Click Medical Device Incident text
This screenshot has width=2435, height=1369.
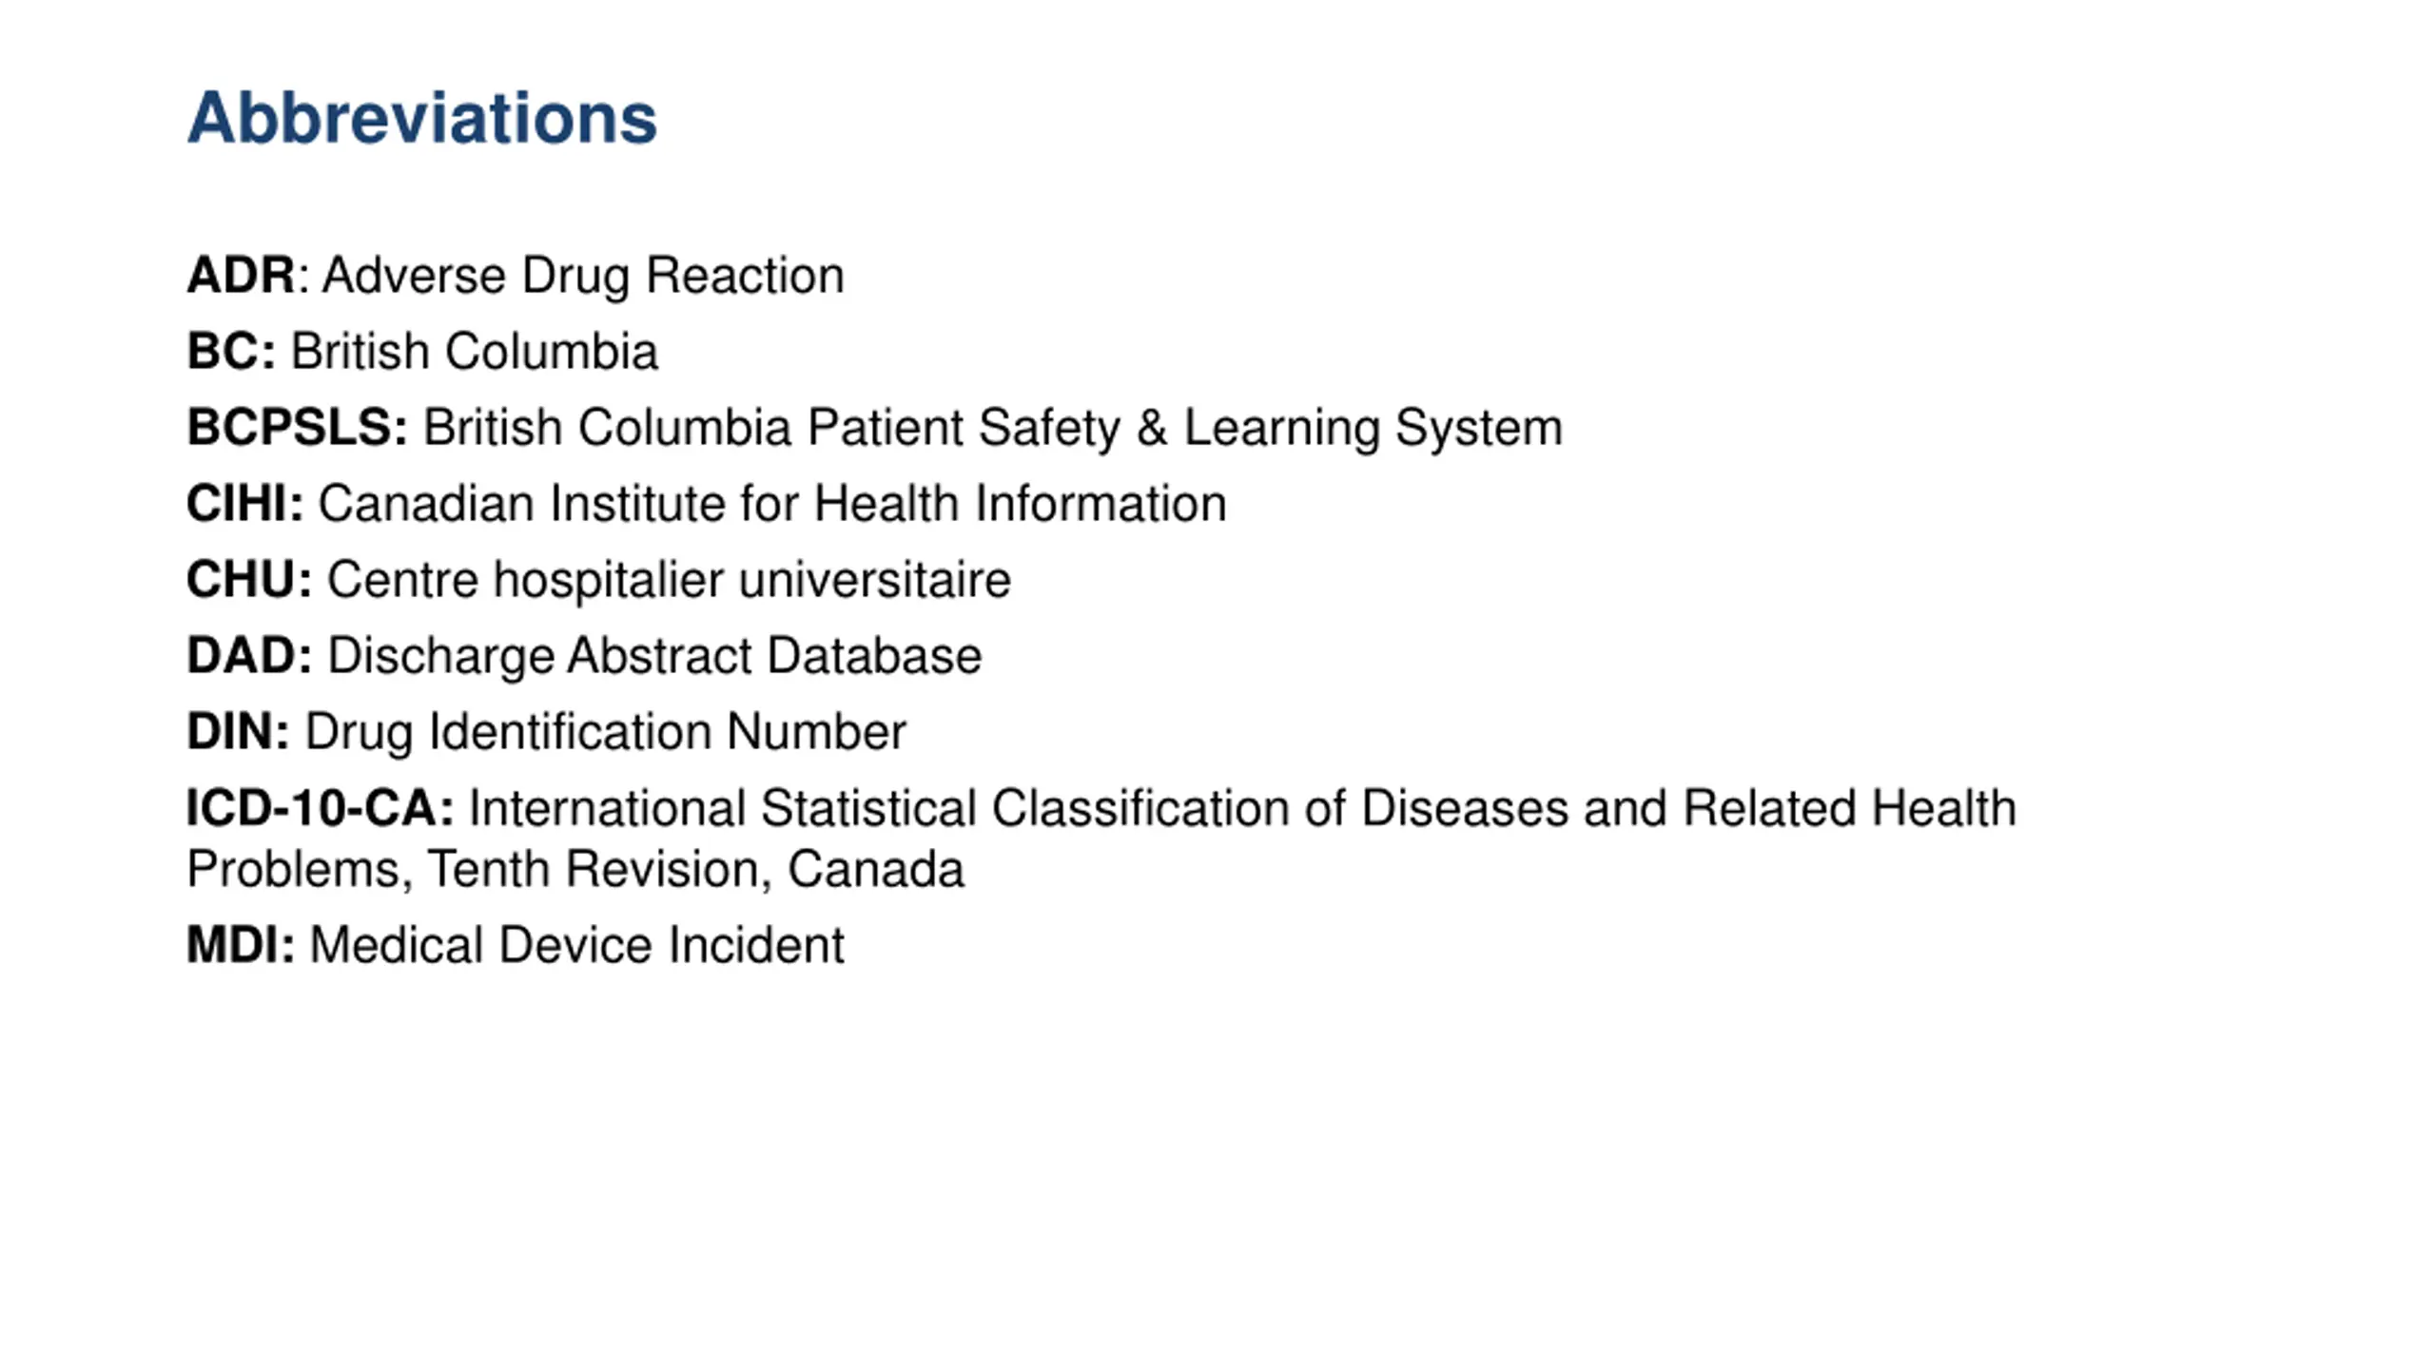click(x=576, y=946)
